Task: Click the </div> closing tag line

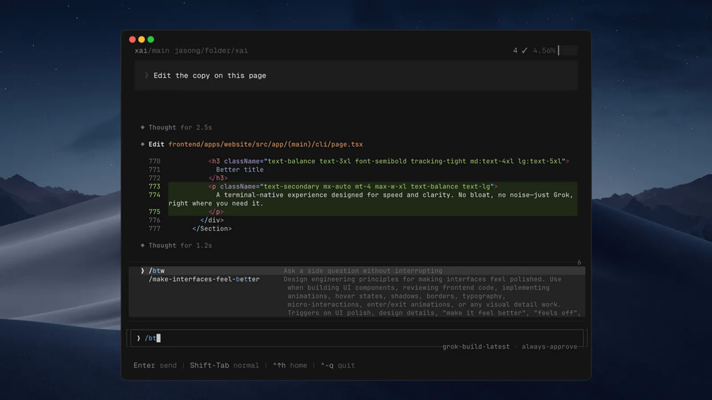Action: (x=212, y=220)
